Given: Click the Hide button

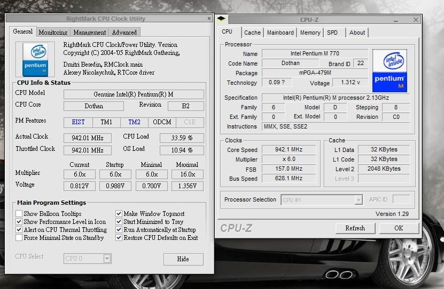Looking at the screenshot, I should (183, 259).
